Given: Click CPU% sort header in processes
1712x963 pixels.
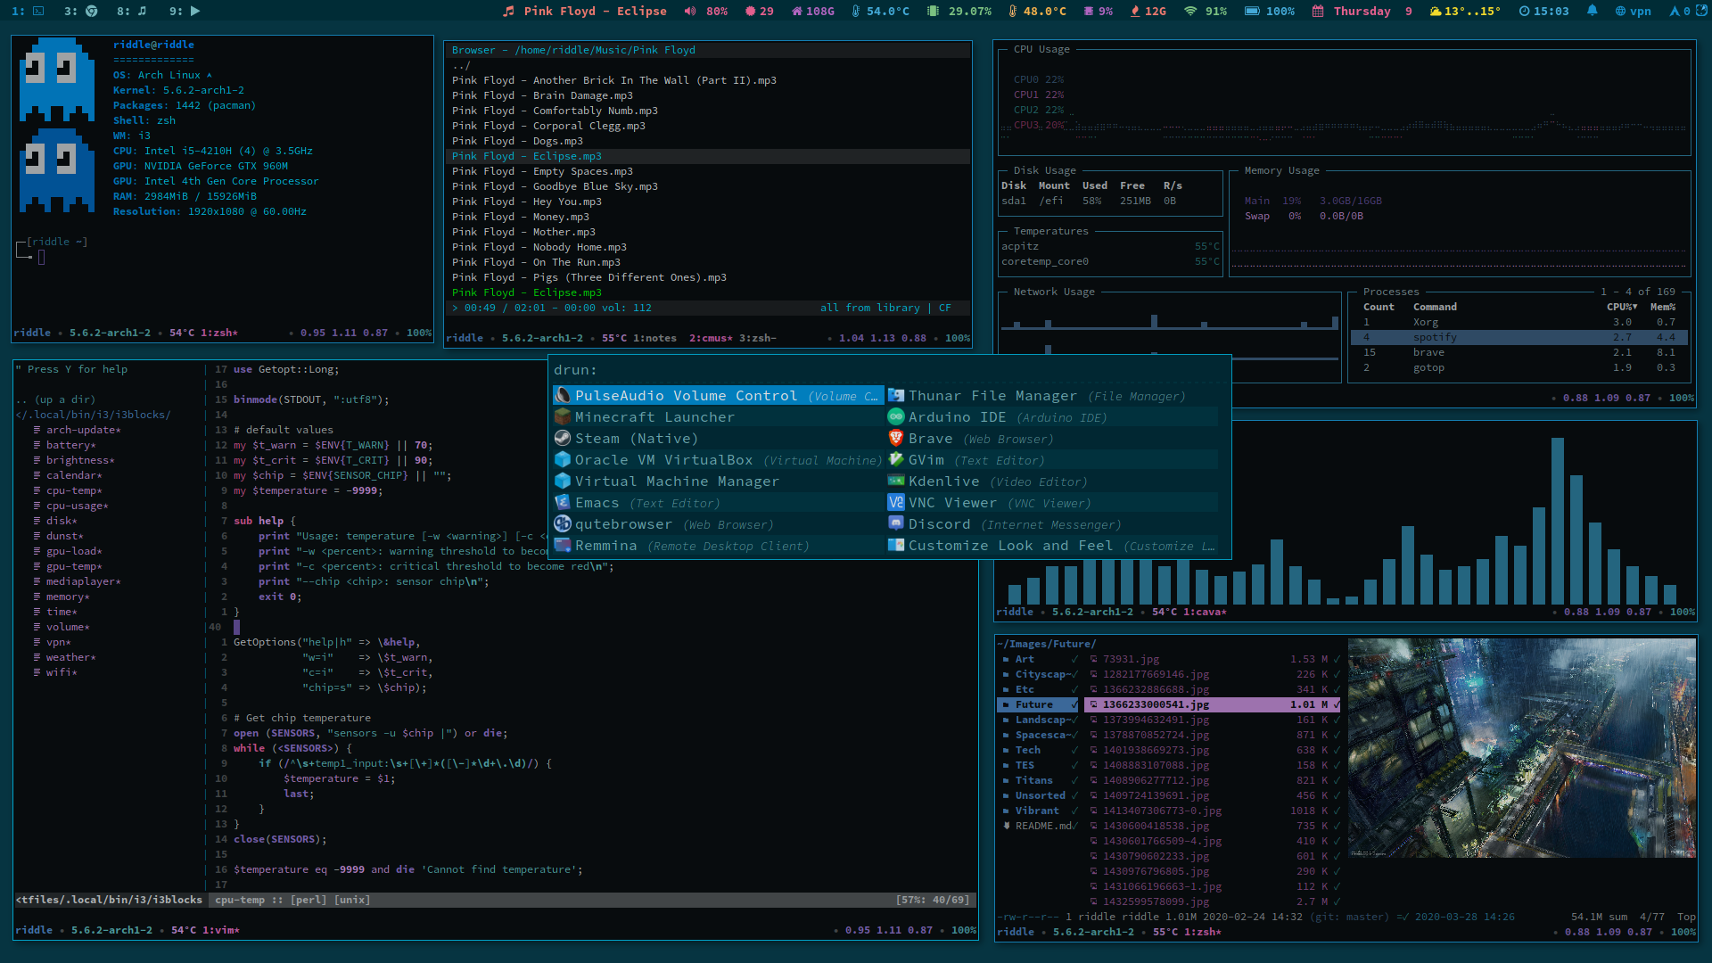Looking at the screenshot, I should pyautogui.click(x=1621, y=308).
